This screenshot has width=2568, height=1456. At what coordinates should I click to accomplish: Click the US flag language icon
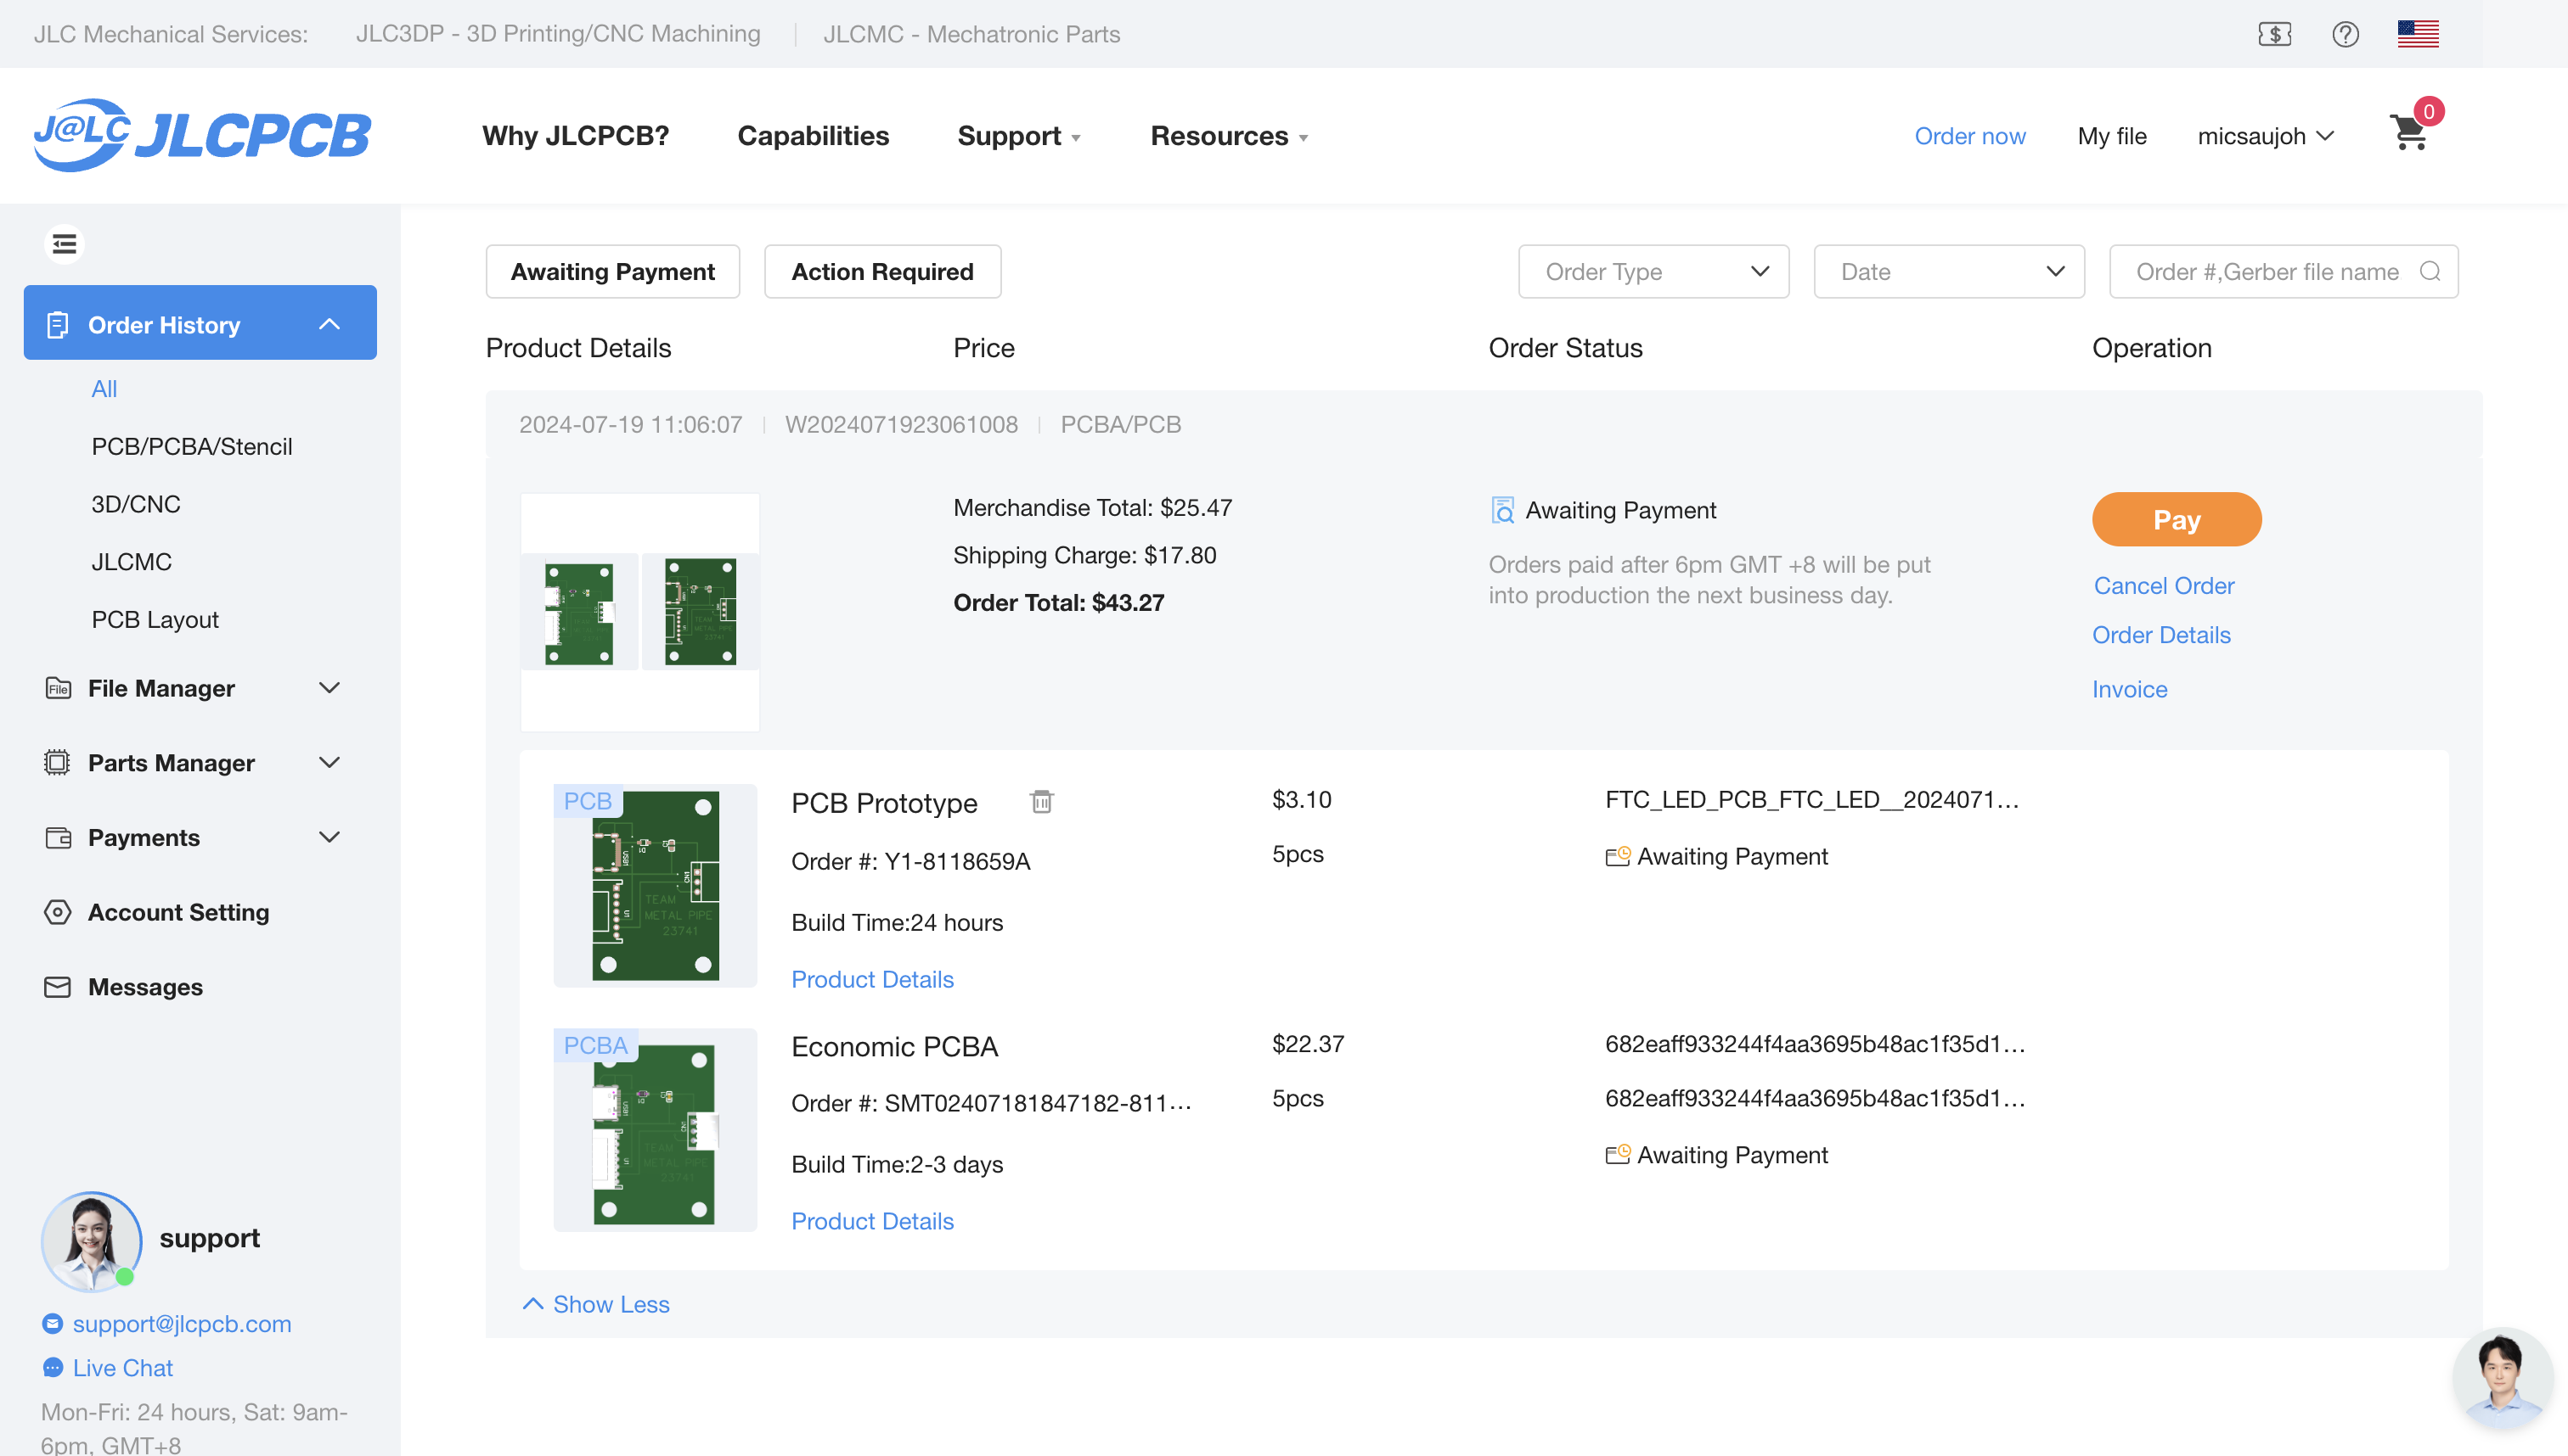pyautogui.click(x=2417, y=34)
